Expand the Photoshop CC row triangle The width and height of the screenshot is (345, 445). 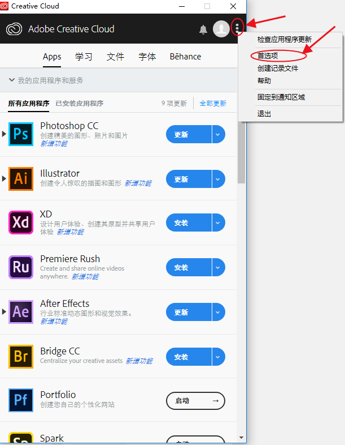4,134
